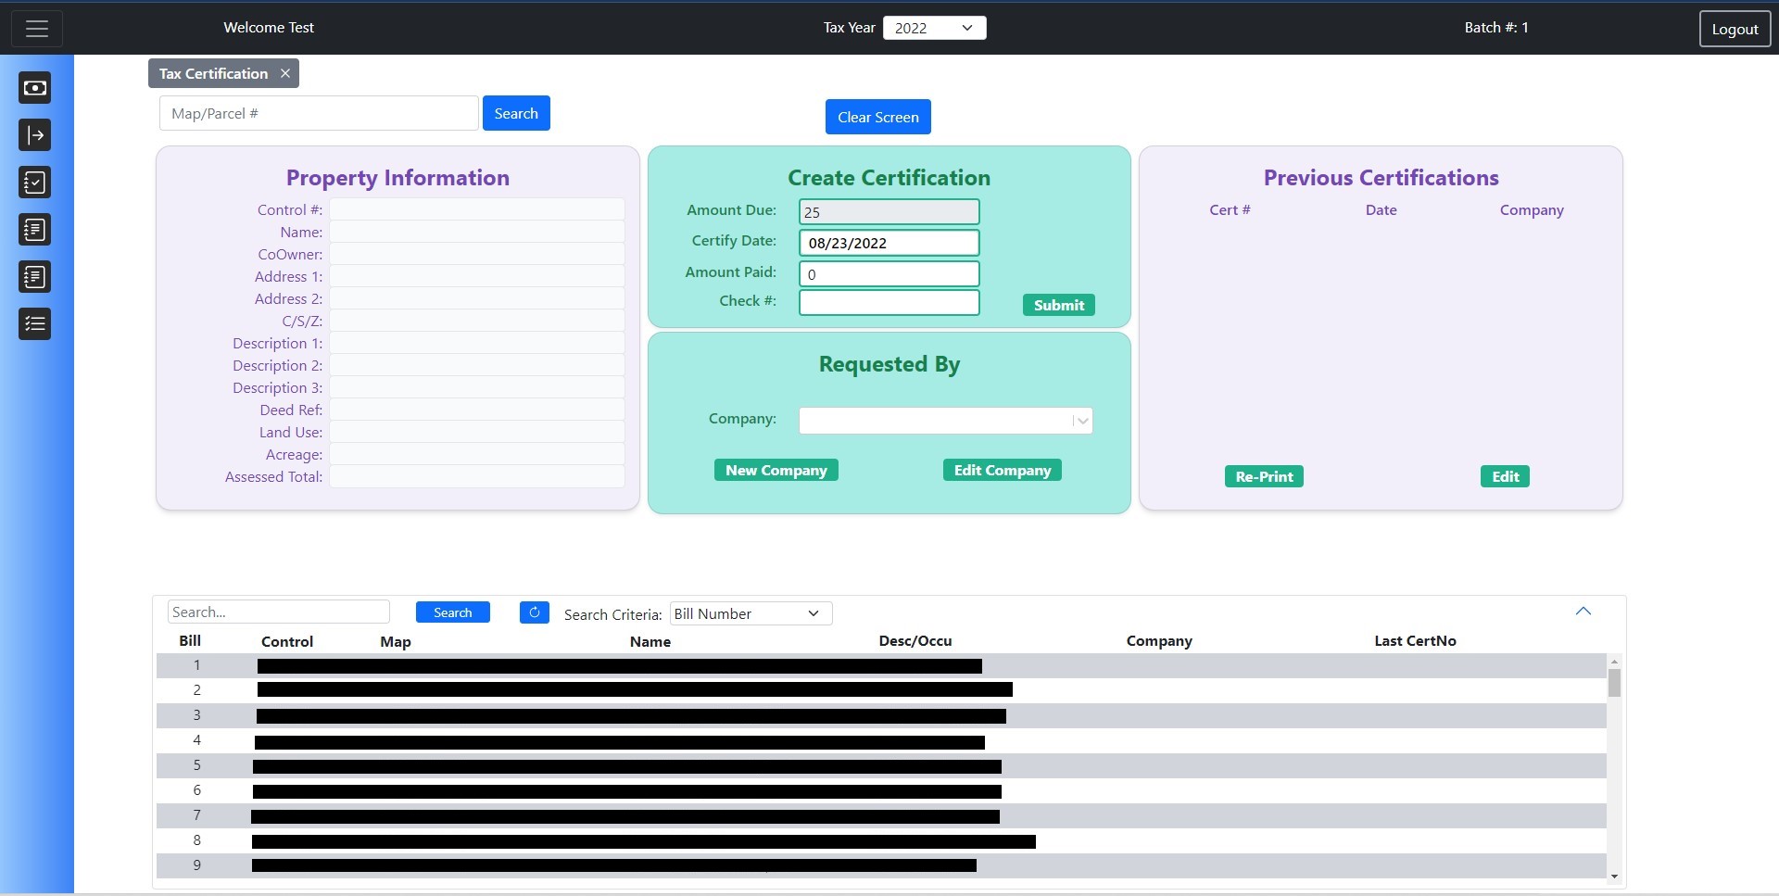The width and height of the screenshot is (1779, 896).
Task: Click the Company column header in results table
Action: (x=1159, y=640)
